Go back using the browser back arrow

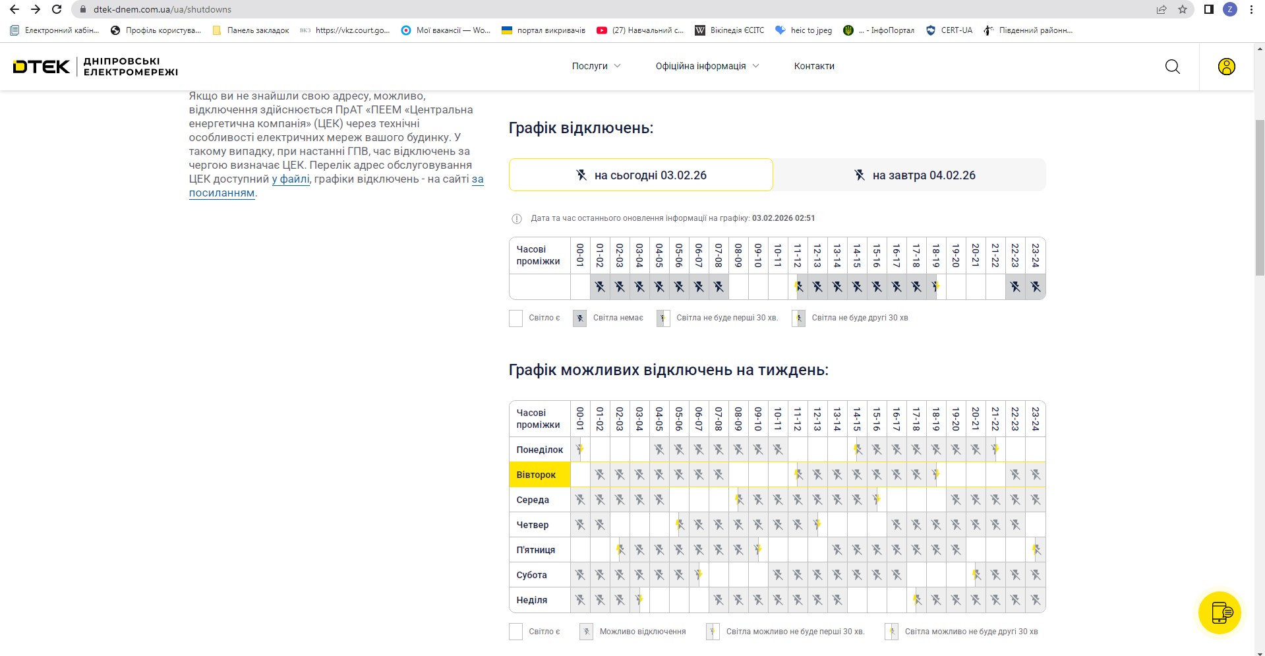(15, 9)
